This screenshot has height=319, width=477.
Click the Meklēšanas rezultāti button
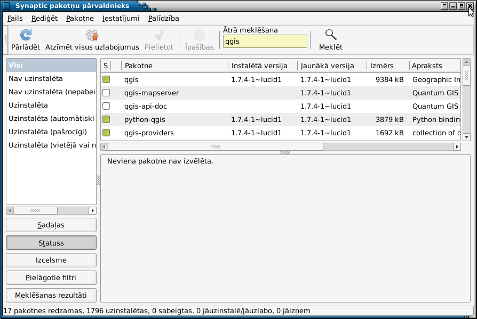pos(51,295)
